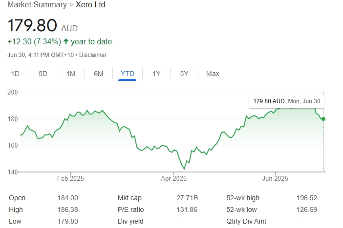
Task: View the 5Y price history
Action: coord(184,74)
